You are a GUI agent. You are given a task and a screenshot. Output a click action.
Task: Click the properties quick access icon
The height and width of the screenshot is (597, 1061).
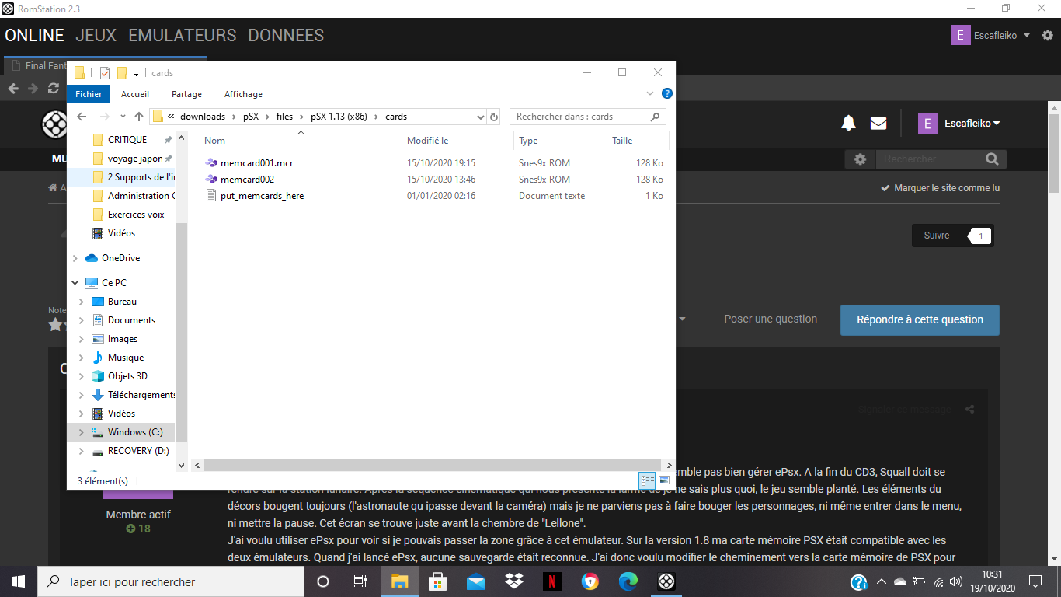105,73
